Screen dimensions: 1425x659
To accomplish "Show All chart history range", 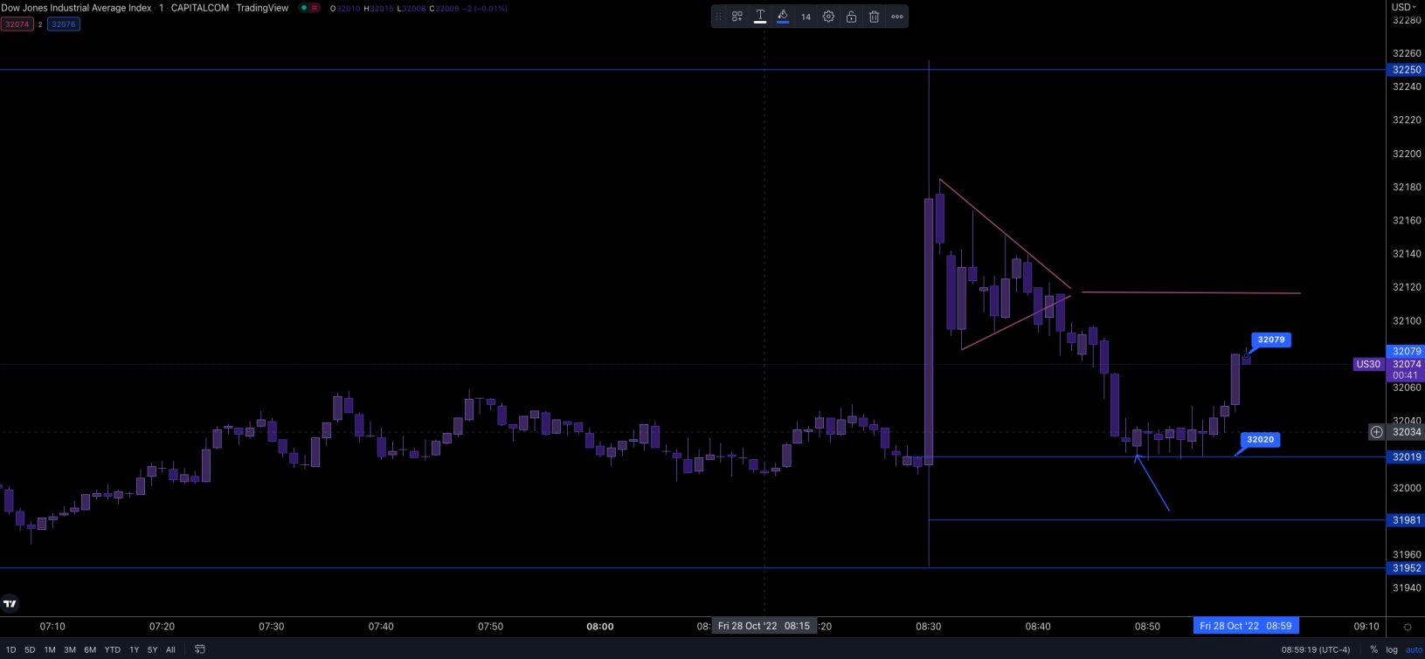I will coord(170,649).
